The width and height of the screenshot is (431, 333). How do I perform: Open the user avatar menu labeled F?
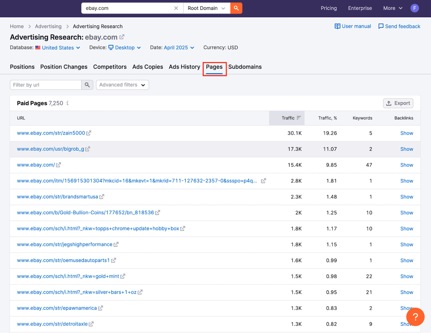414,8
